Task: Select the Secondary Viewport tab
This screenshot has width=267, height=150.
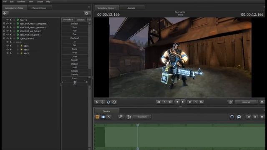Action: click(106, 8)
